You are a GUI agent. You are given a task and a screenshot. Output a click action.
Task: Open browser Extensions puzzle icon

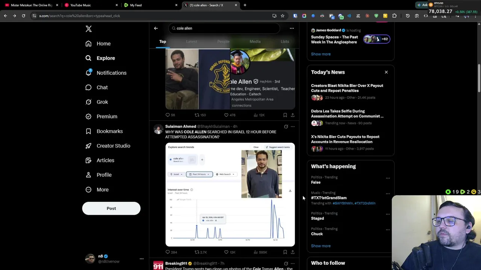tap(394, 16)
